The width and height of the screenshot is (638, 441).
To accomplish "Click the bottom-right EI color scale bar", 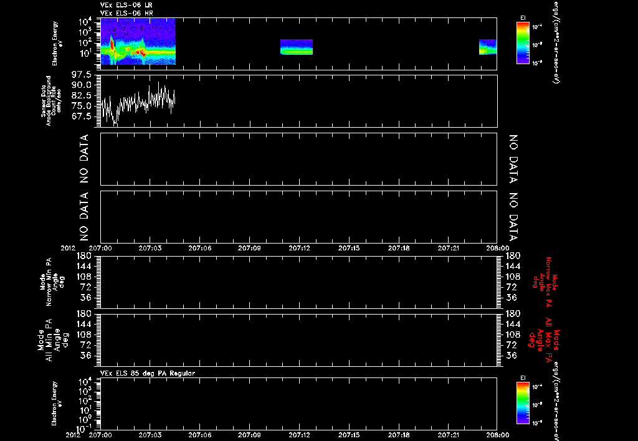I will pos(523,404).
